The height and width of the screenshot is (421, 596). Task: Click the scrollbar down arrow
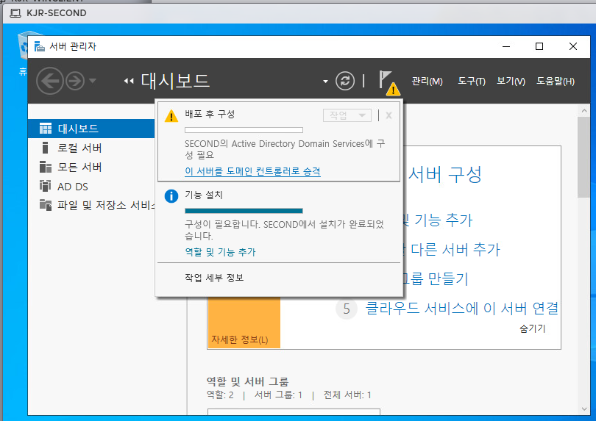pyautogui.click(x=583, y=409)
